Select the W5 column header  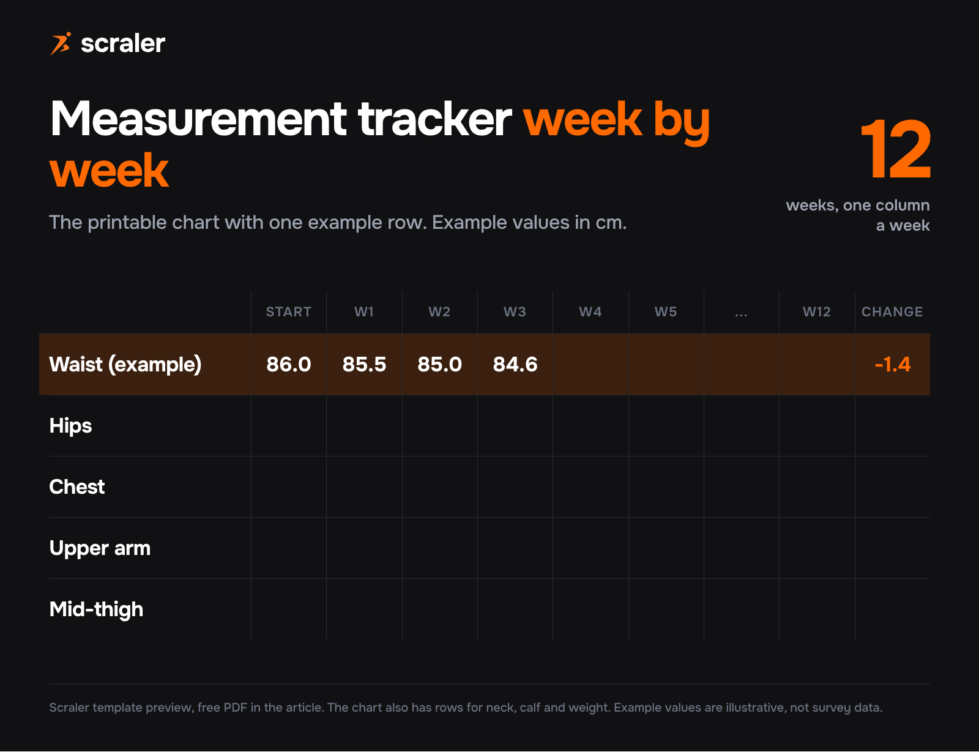[666, 311]
